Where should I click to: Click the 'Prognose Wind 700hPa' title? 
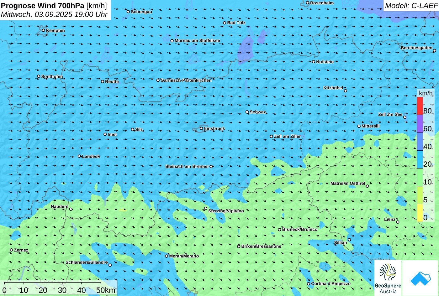[43, 5]
